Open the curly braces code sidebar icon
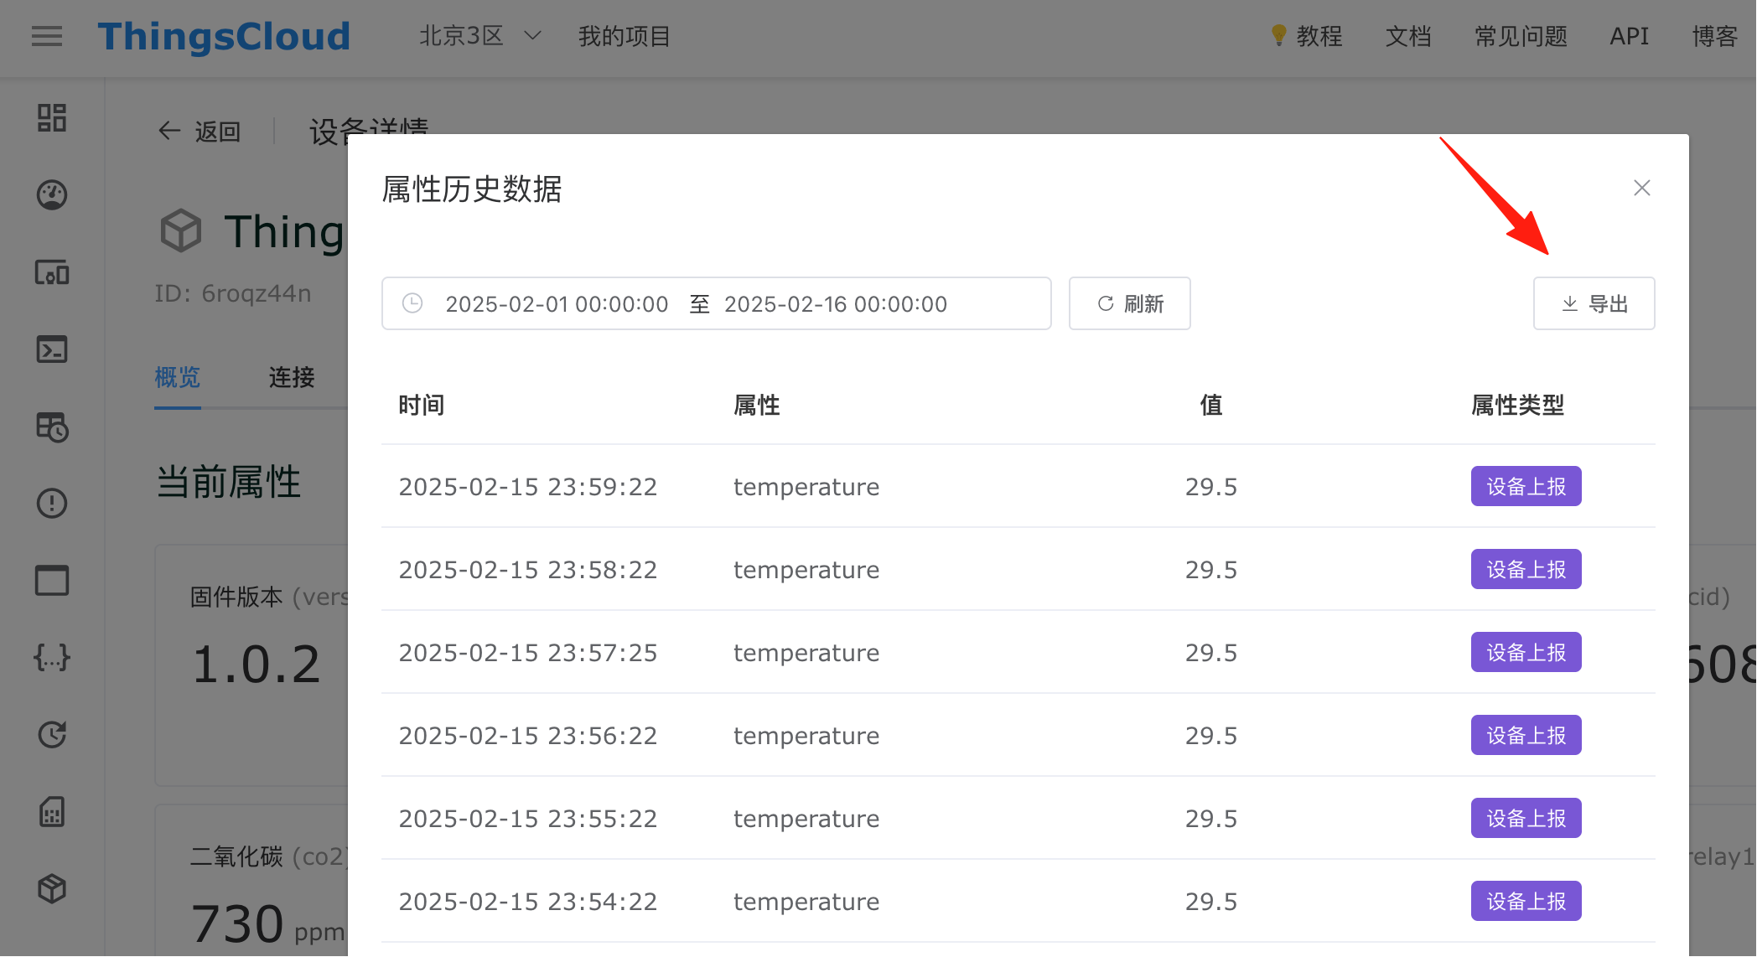The image size is (1757, 957). click(52, 657)
